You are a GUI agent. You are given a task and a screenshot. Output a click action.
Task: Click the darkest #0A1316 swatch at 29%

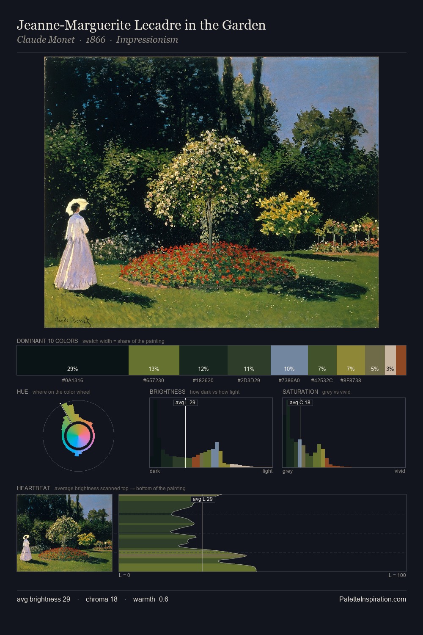tap(73, 360)
